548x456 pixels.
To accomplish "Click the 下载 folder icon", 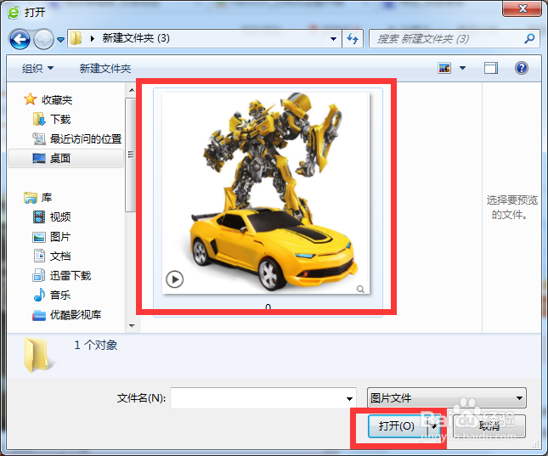I will (39, 119).
